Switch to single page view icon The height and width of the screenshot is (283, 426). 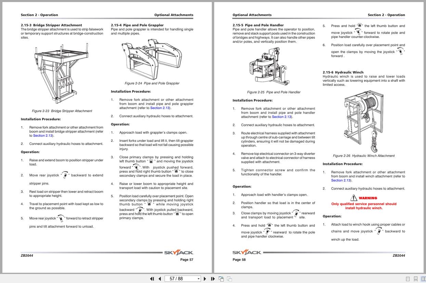coord(407,279)
